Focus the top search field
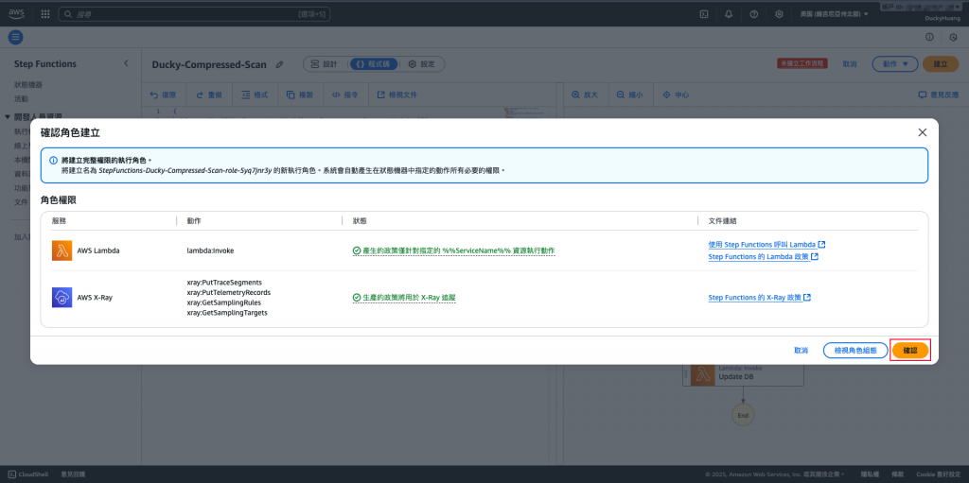The width and height of the screenshot is (969, 483). 195,13
